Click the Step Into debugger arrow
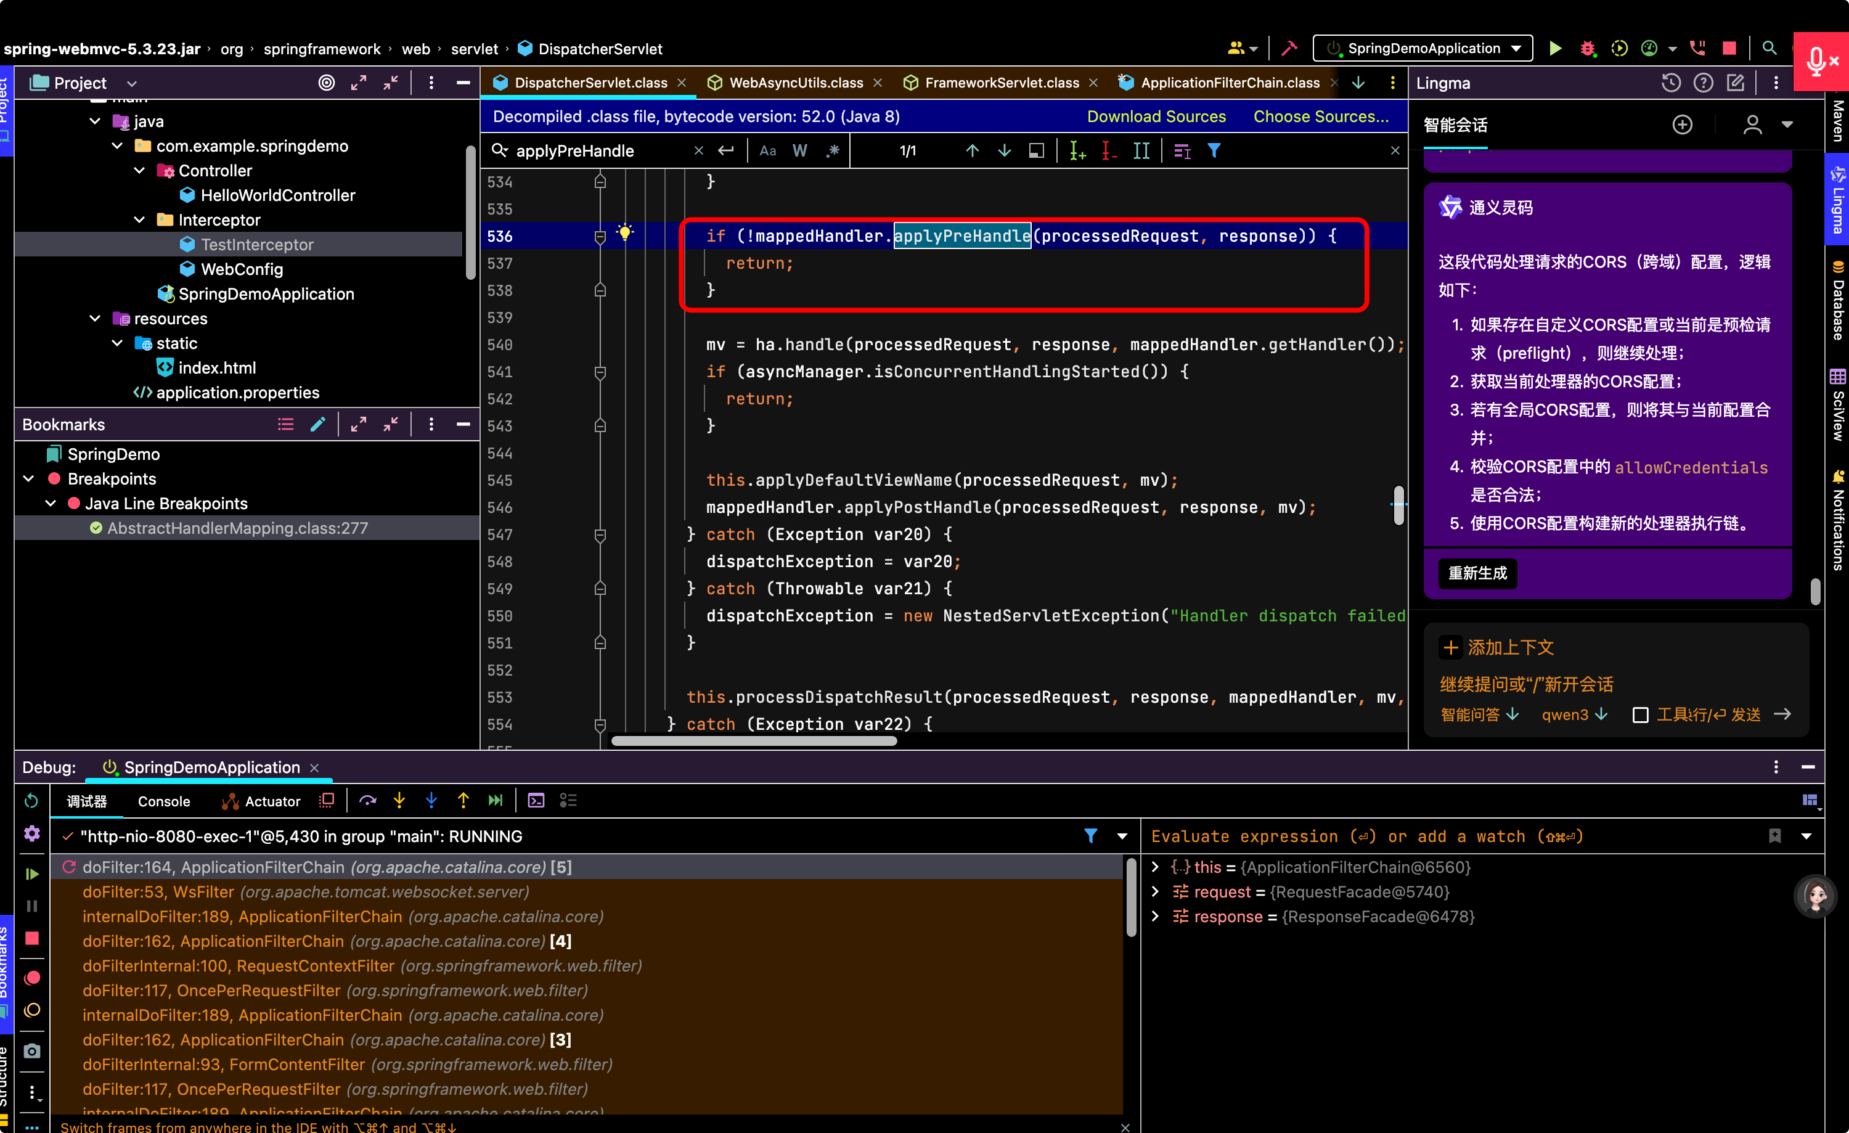This screenshot has height=1133, width=1849. 399,801
